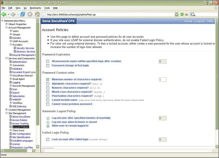Click the page icon next to Domains

click(11, 38)
